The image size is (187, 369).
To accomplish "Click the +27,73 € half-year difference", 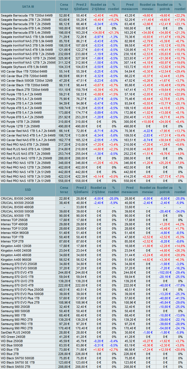I will pyautogui.click(x=165, y=177).
